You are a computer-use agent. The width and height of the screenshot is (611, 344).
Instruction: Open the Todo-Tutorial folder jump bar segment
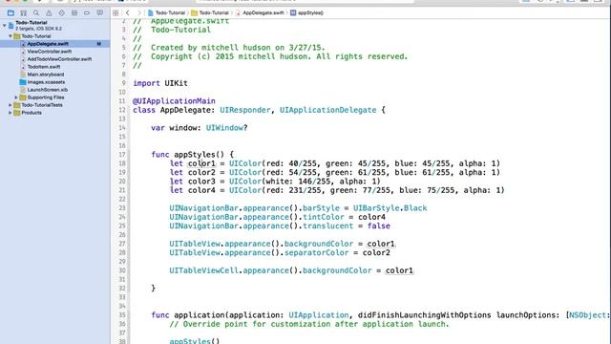[x=210, y=12]
